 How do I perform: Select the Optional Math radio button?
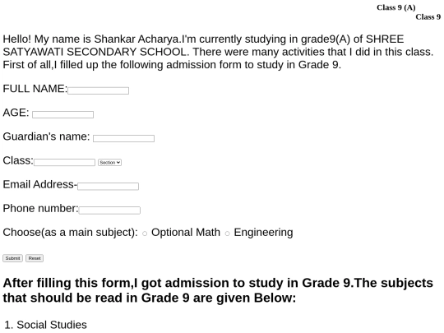145,234
